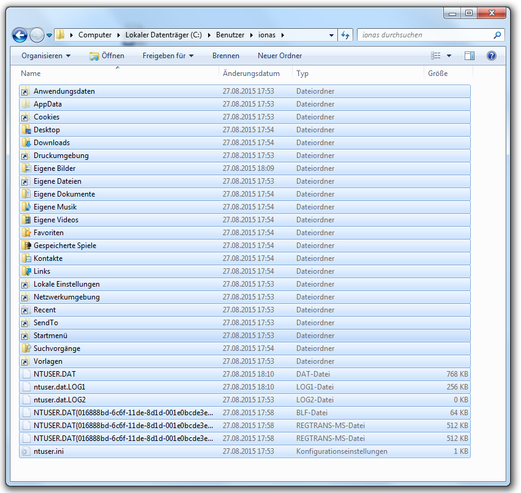Viewport: 521px width, 493px height.
Task: Expand subfolder arrow after ionas
Action: coord(282,36)
